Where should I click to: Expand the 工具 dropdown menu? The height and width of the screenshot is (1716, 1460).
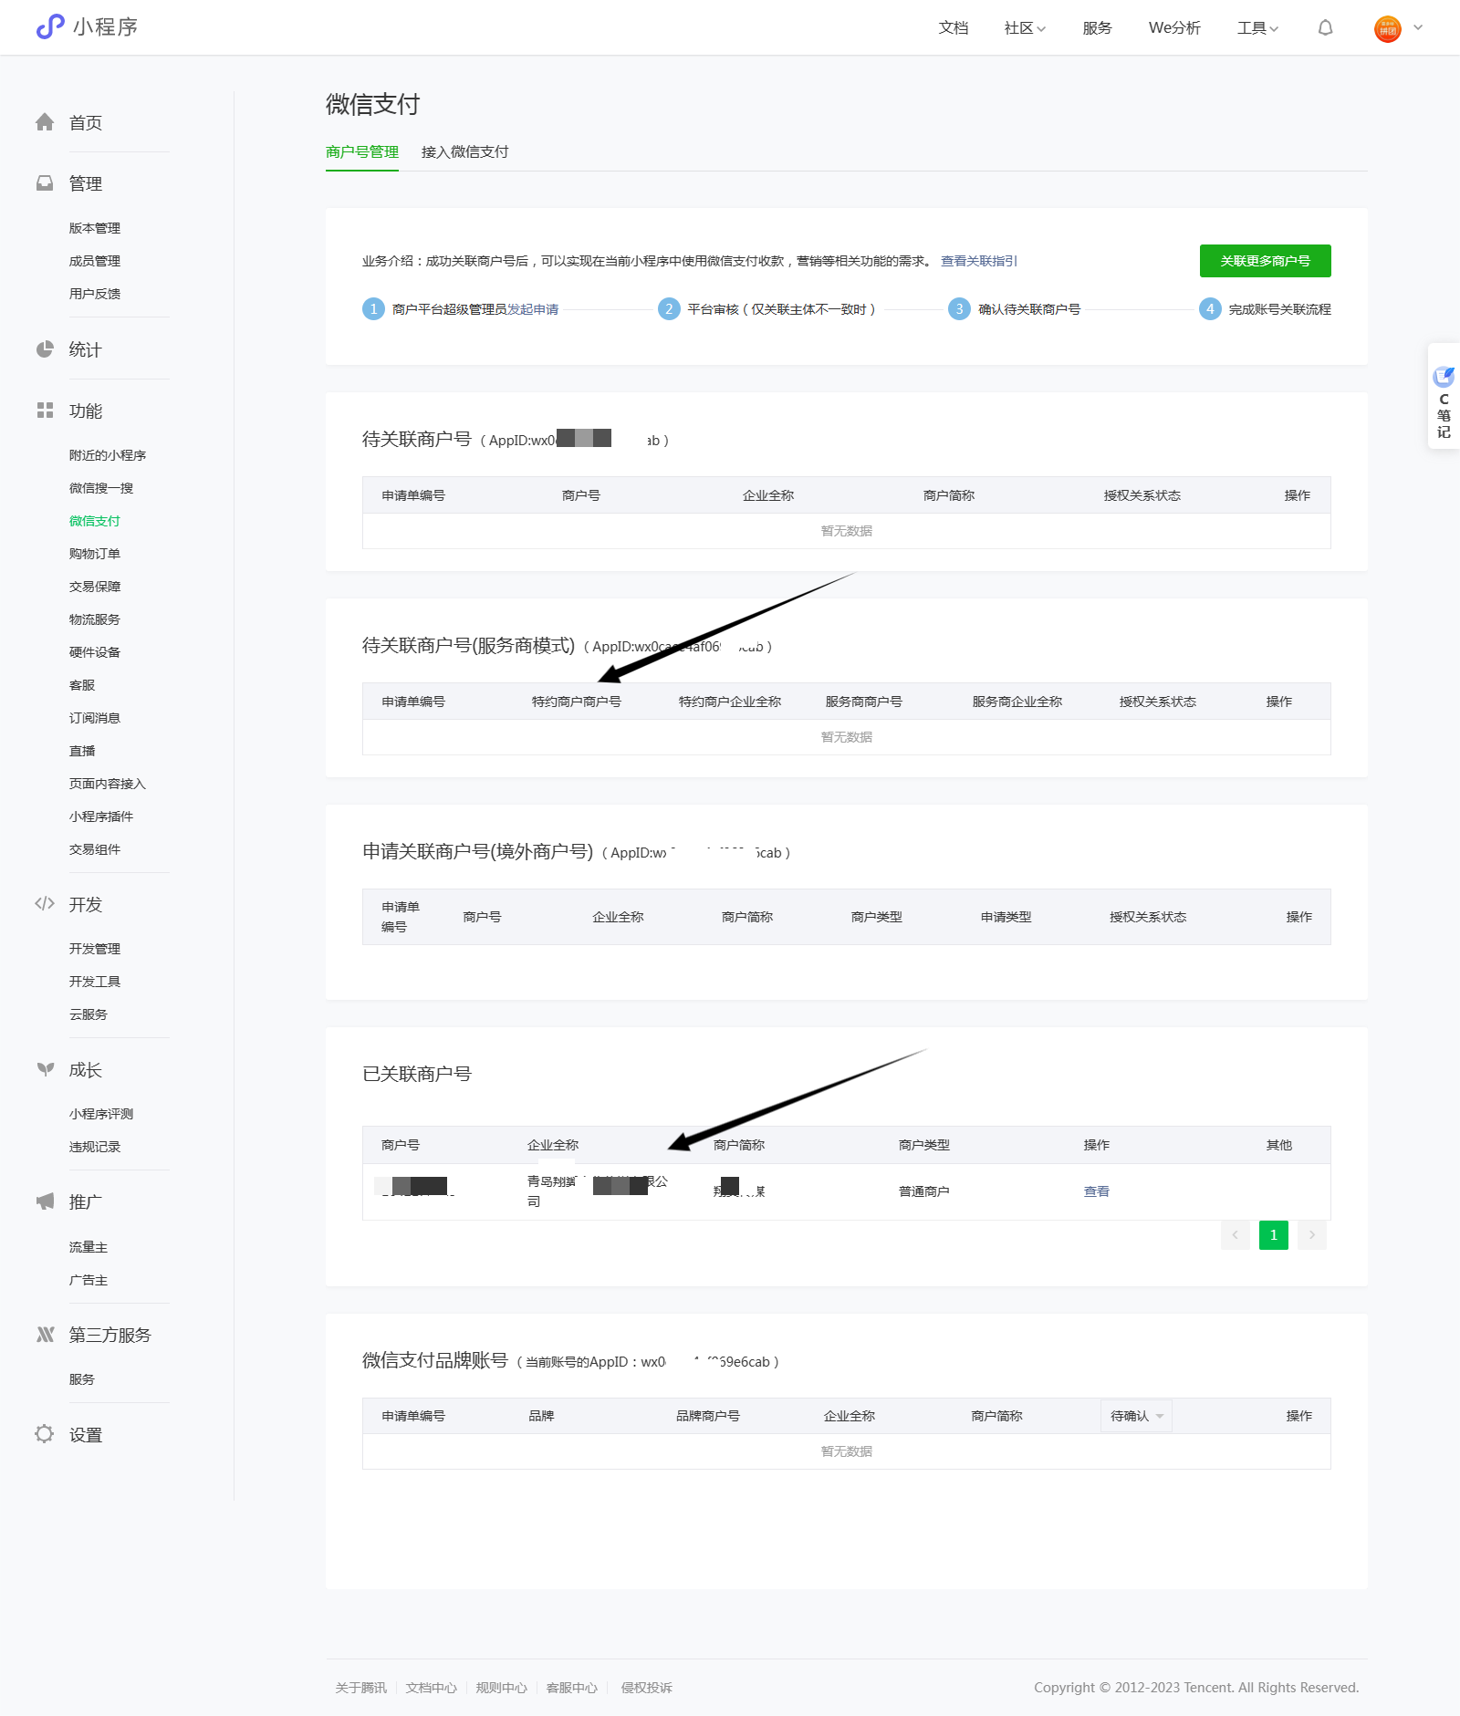(x=1257, y=28)
